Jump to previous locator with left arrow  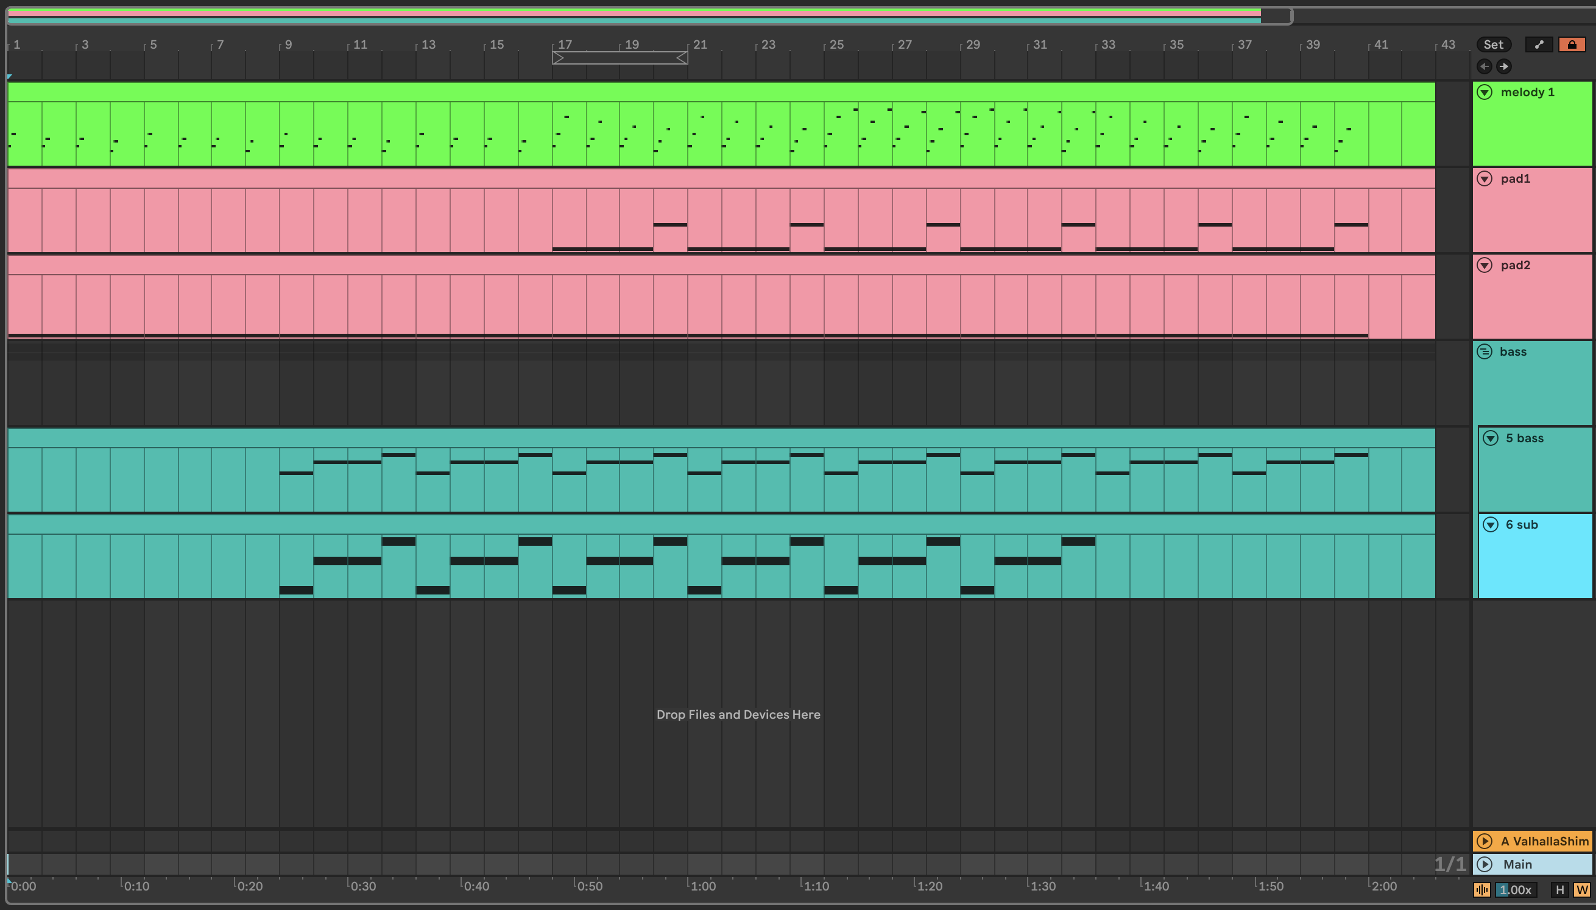coord(1484,66)
